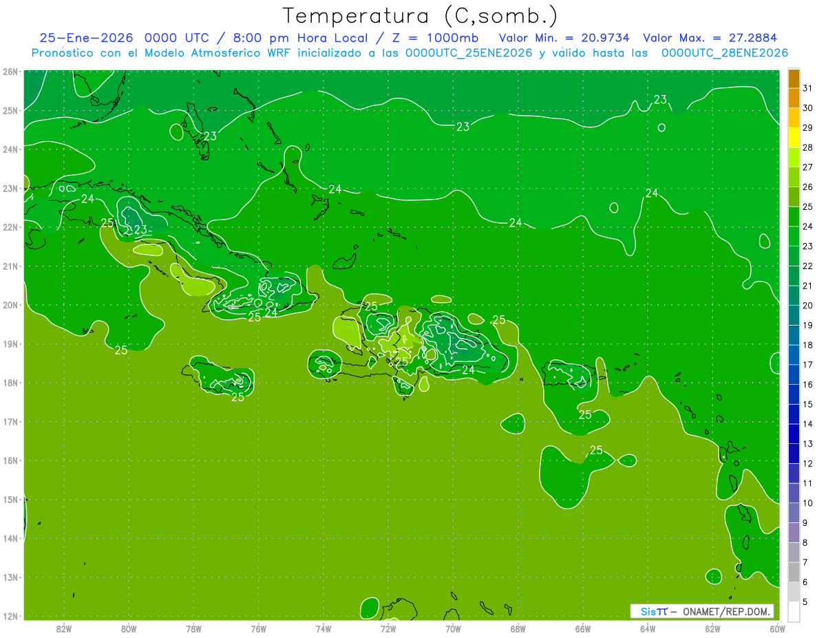
Task: Click the '74W' longitude axis label
Action: click(x=324, y=628)
